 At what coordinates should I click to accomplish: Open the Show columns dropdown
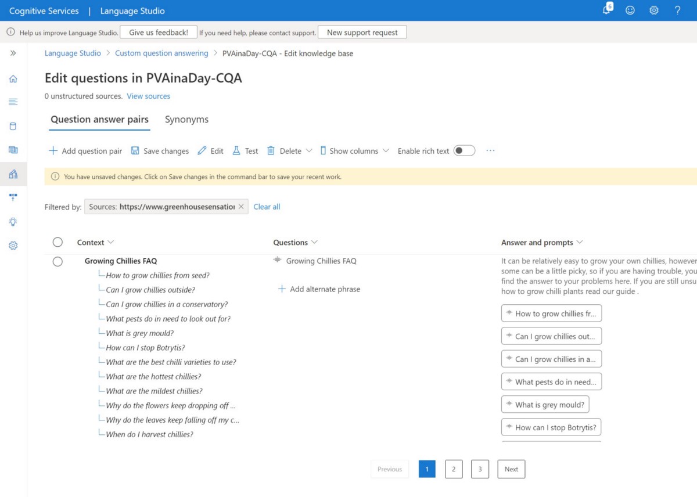[x=354, y=151]
